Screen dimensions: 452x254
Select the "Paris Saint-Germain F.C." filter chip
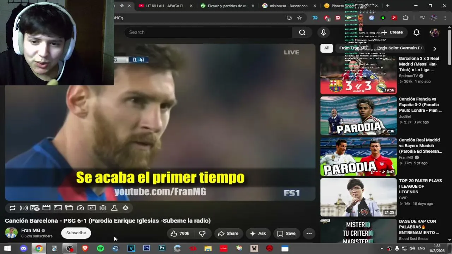(400, 48)
